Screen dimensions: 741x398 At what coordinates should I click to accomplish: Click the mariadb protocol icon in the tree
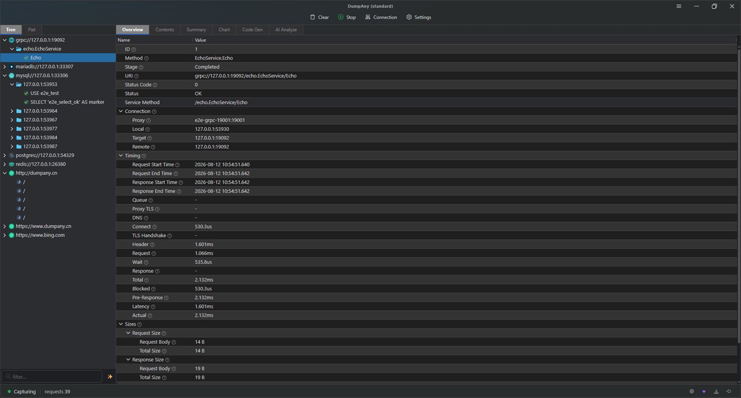(12, 67)
